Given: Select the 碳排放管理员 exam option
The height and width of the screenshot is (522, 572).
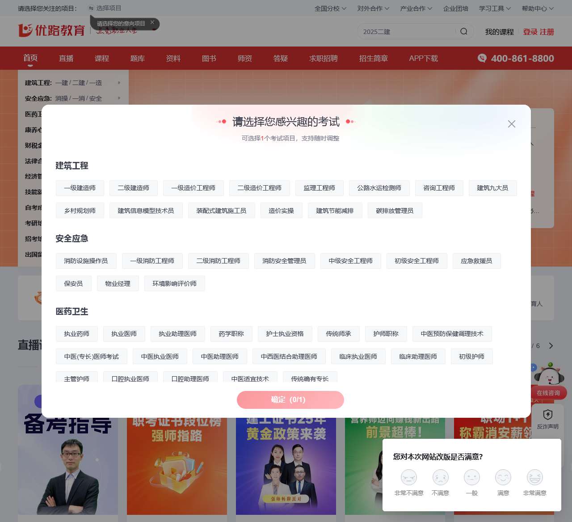Looking at the screenshot, I should pyautogui.click(x=395, y=211).
